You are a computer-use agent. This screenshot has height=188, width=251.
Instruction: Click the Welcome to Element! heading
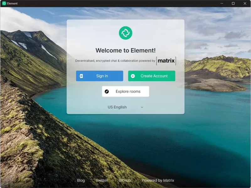[125, 50]
